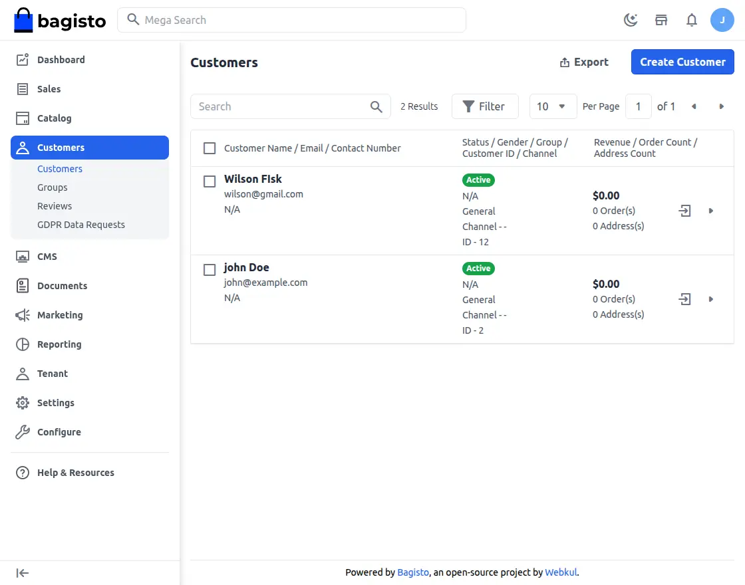745x585 pixels.
Task: Click the Wilson Fisk customer name
Action: point(253,179)
